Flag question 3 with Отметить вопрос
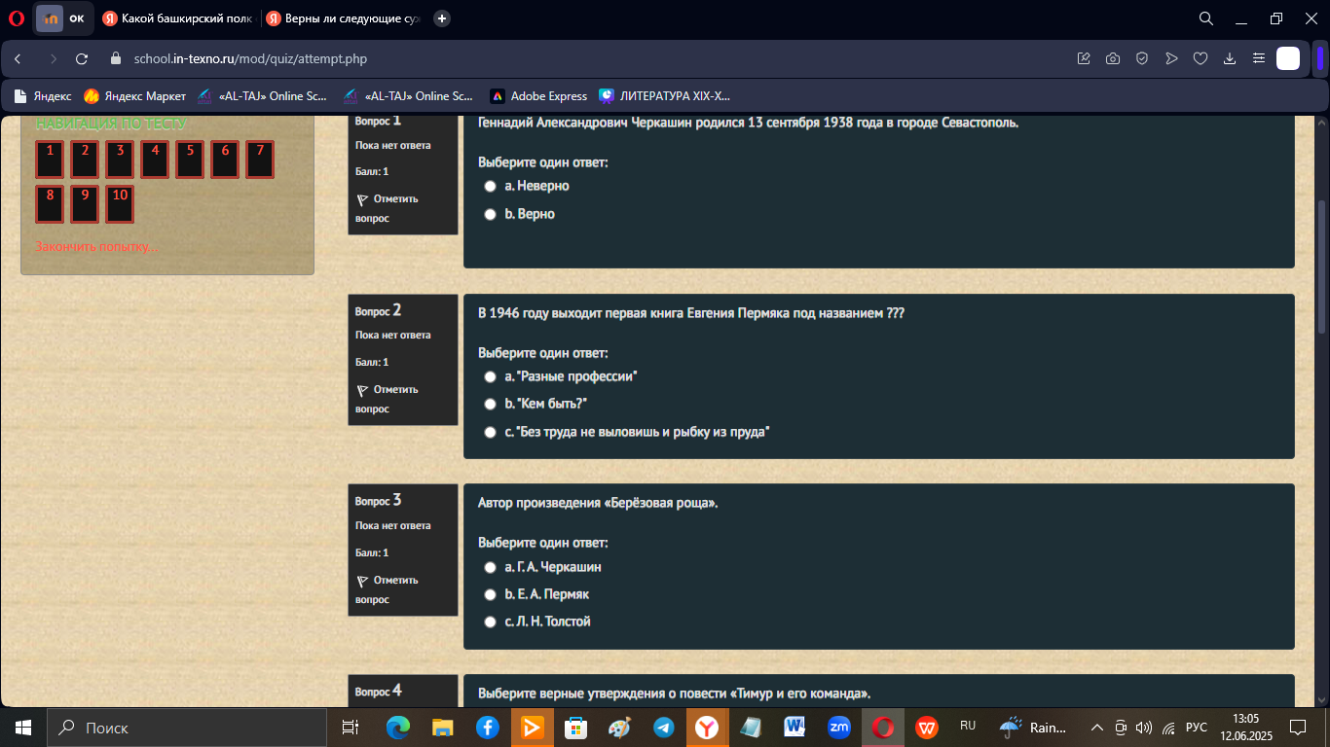Screen dimensions: 1330x747 tap(387, 589)
